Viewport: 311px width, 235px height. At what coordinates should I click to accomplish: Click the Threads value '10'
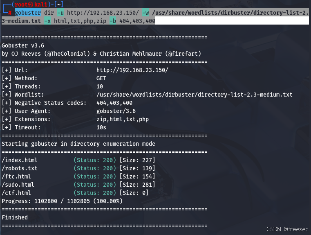pos(100,86)
